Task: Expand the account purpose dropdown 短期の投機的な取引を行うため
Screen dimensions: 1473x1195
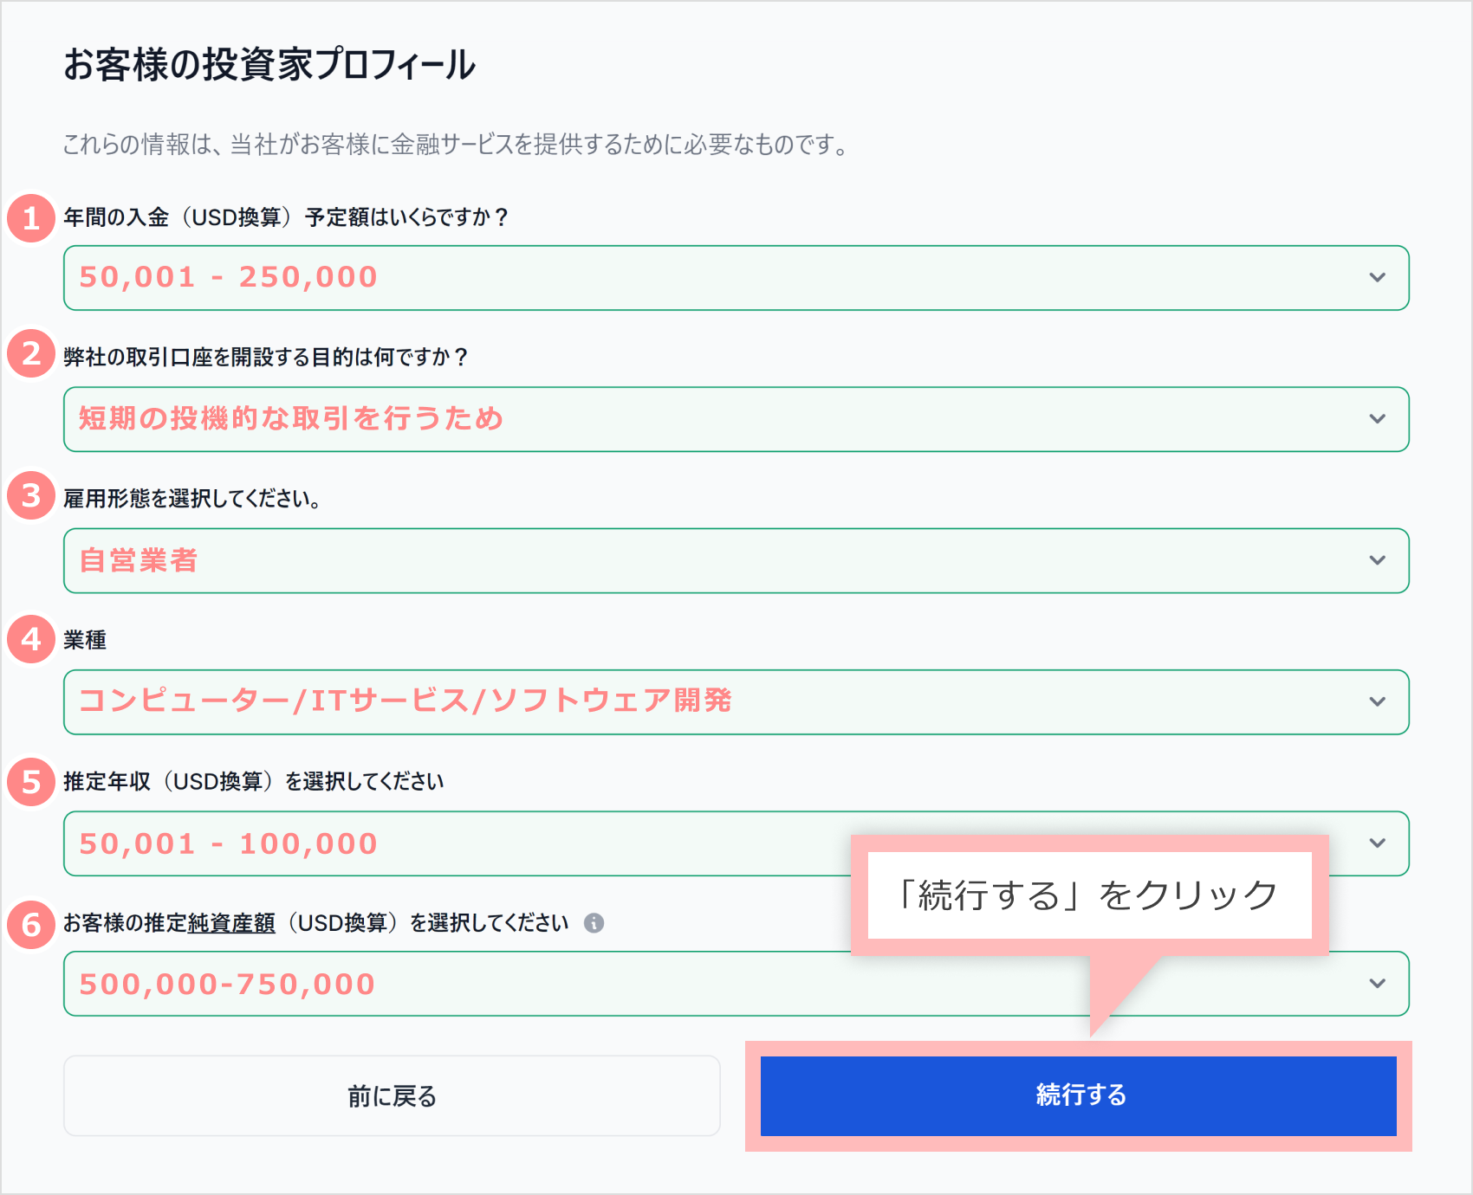Action: [735, 419]
